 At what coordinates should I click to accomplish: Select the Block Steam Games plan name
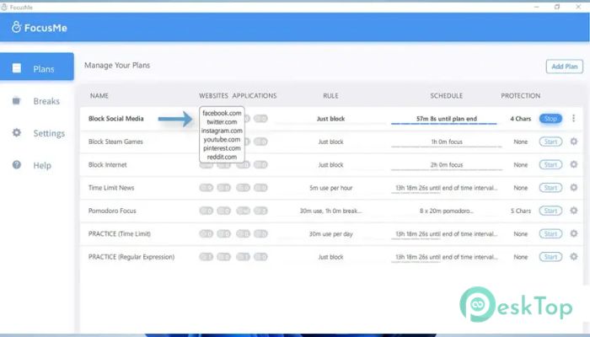tap(115, 142)
